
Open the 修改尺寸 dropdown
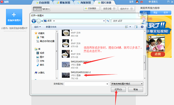coord(126,8)
